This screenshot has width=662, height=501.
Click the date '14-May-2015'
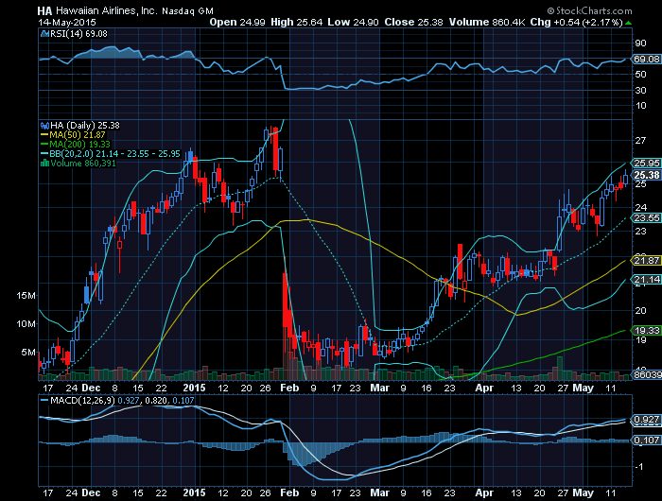click(67, 23)
